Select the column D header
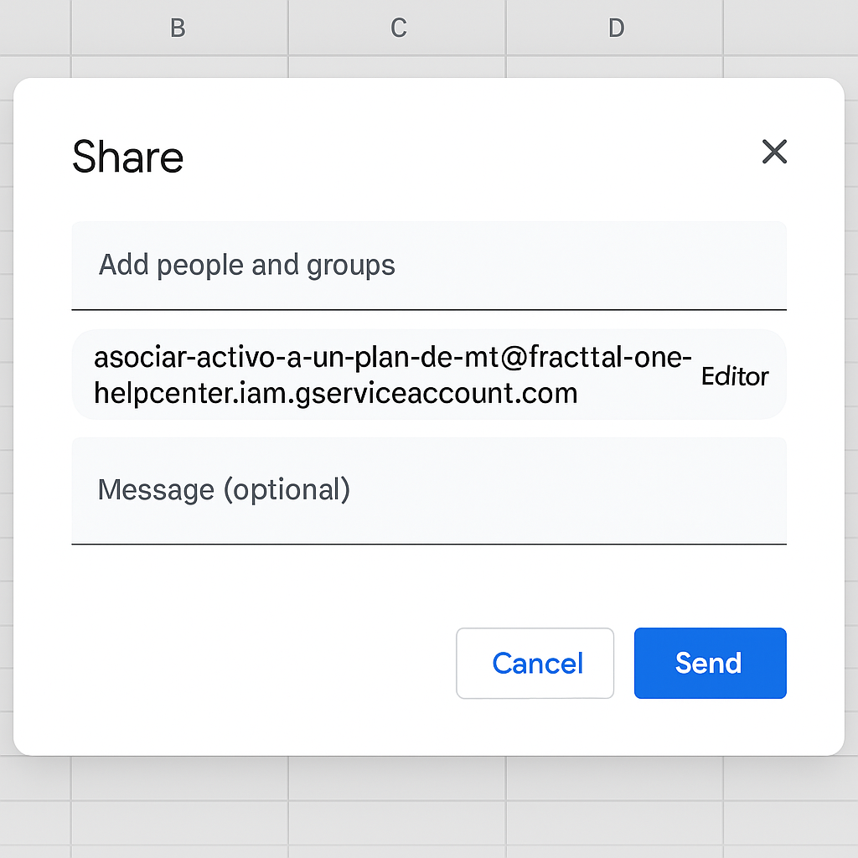Screen dimensions: 858x858 616,28
